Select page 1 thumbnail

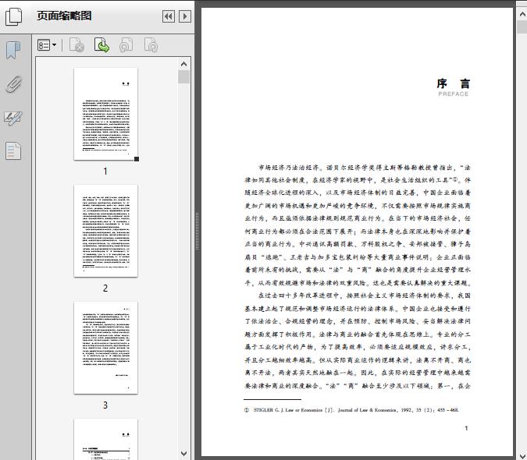[x=105, y=114]
